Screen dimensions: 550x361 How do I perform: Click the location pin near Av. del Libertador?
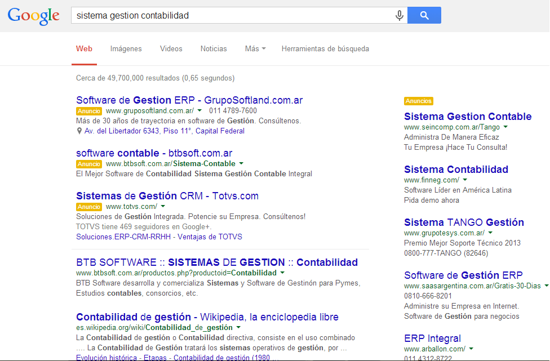(x=80, y=131)
